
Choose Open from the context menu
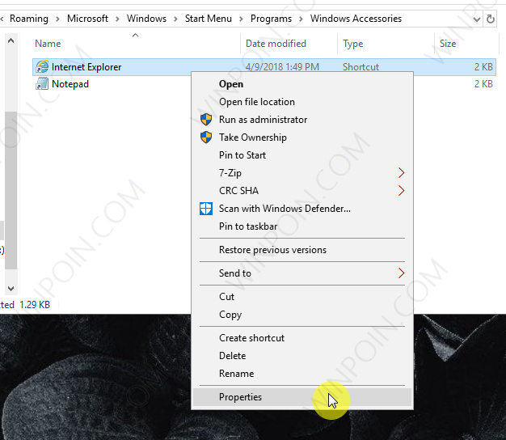click(x=302, y=84)
